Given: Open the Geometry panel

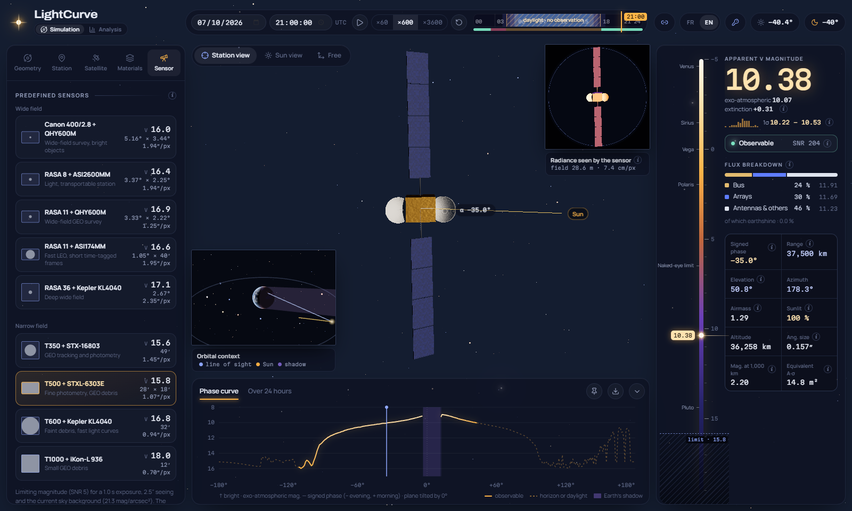Looking at the screenshot, I should (28, 62).
